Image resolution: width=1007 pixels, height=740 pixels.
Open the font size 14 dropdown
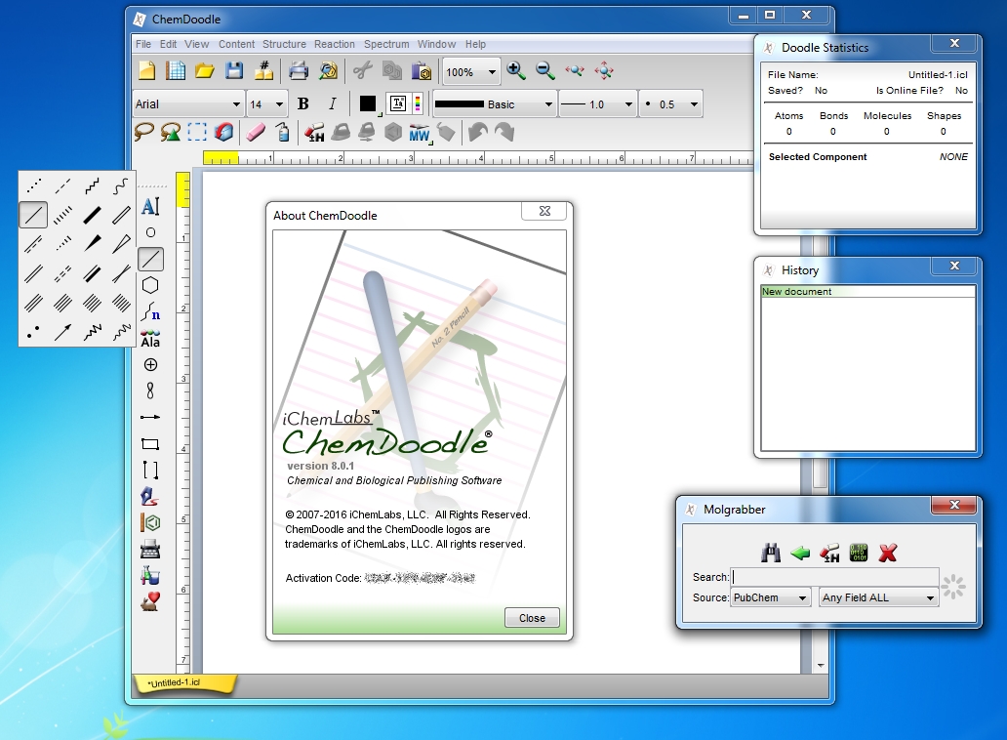[266, 104]
